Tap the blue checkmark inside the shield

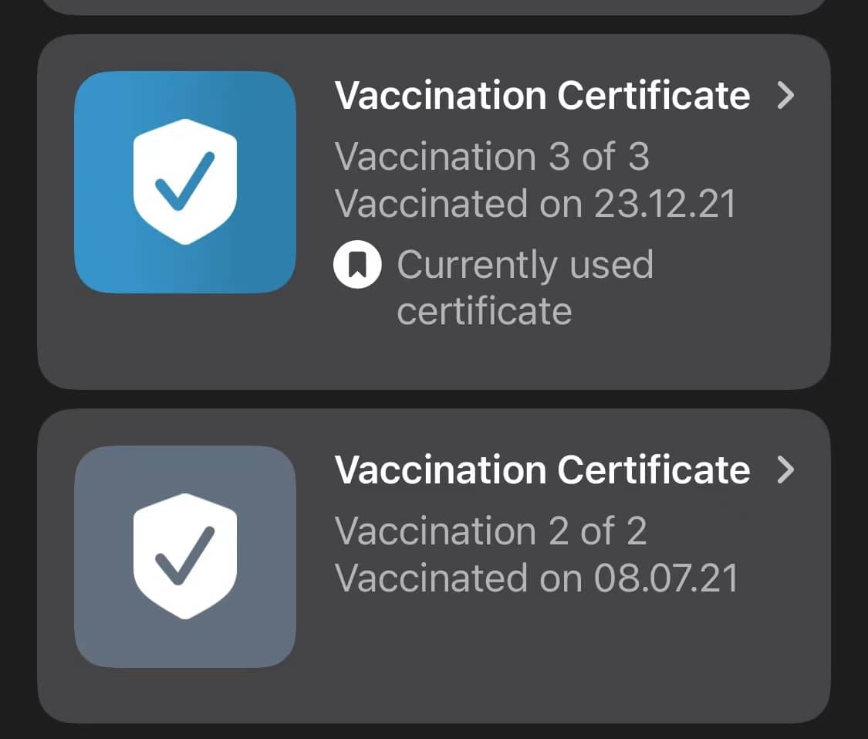pos(184,181)
